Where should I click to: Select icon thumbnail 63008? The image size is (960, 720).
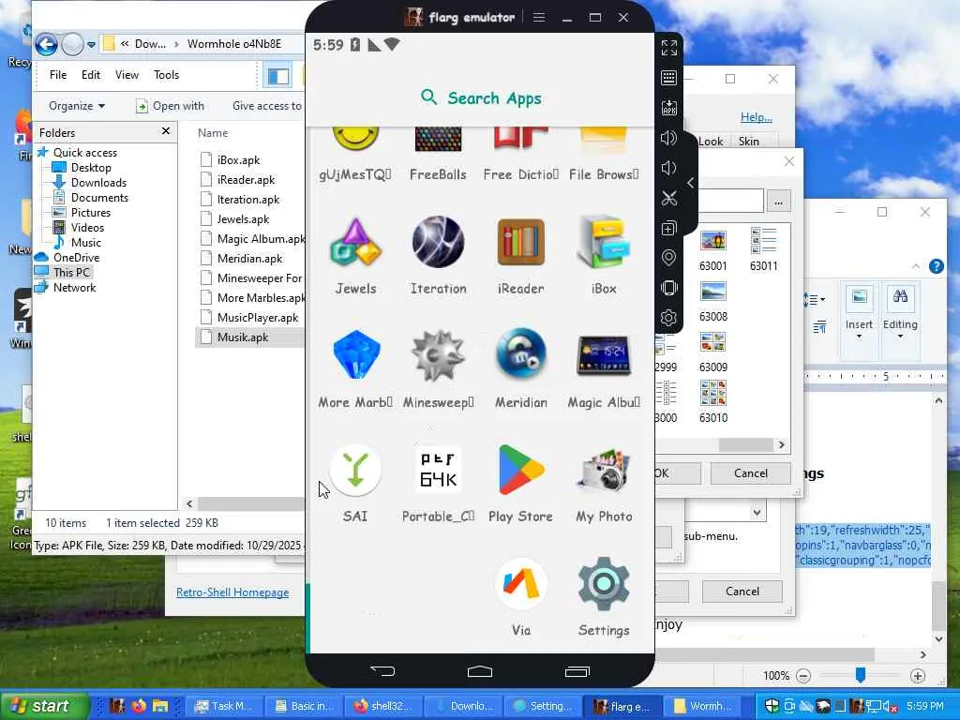click(x=713, y=301)
